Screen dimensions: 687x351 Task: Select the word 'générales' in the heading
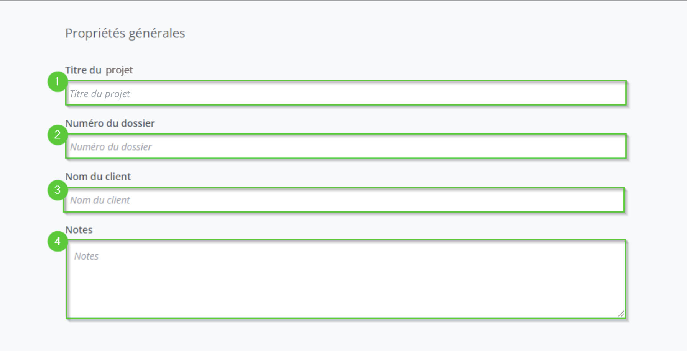[157, 34]
